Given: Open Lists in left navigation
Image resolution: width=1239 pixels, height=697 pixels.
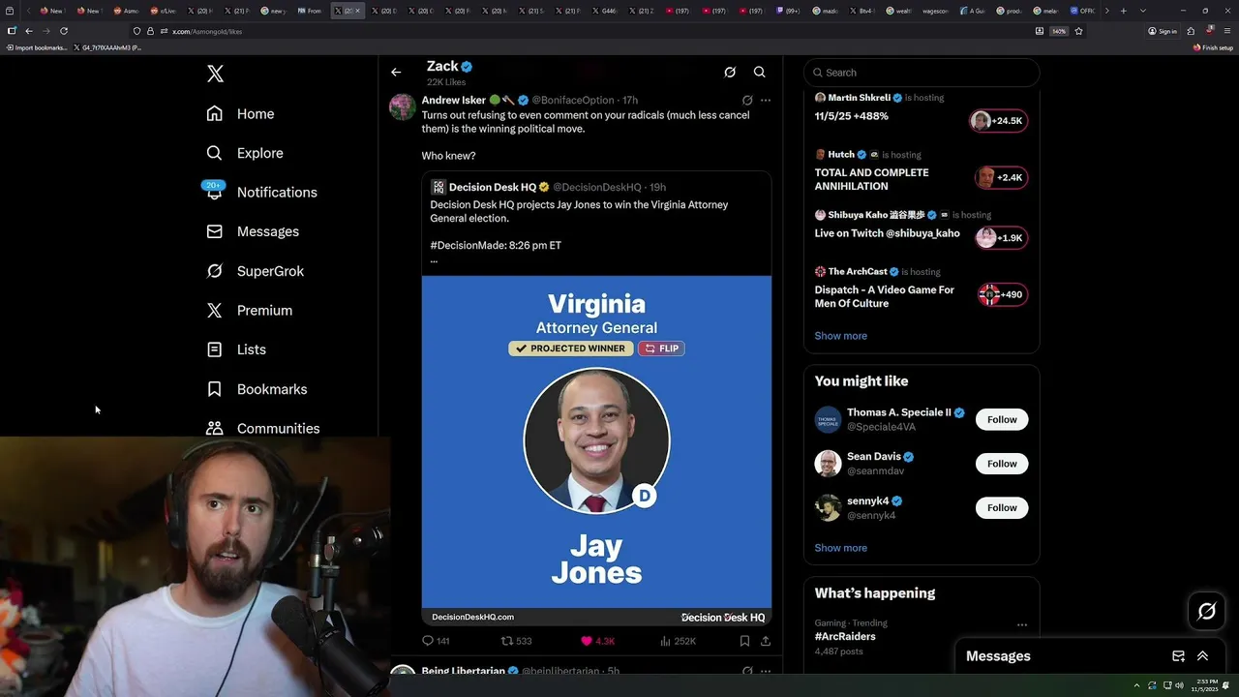Looking at the screenshot, I should (236, 349).
